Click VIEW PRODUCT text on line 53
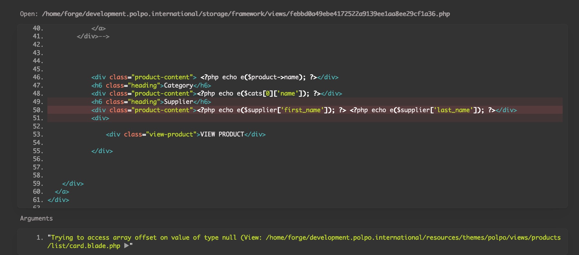579x255 pixels. pyautogui.click(x=222, y=134)
